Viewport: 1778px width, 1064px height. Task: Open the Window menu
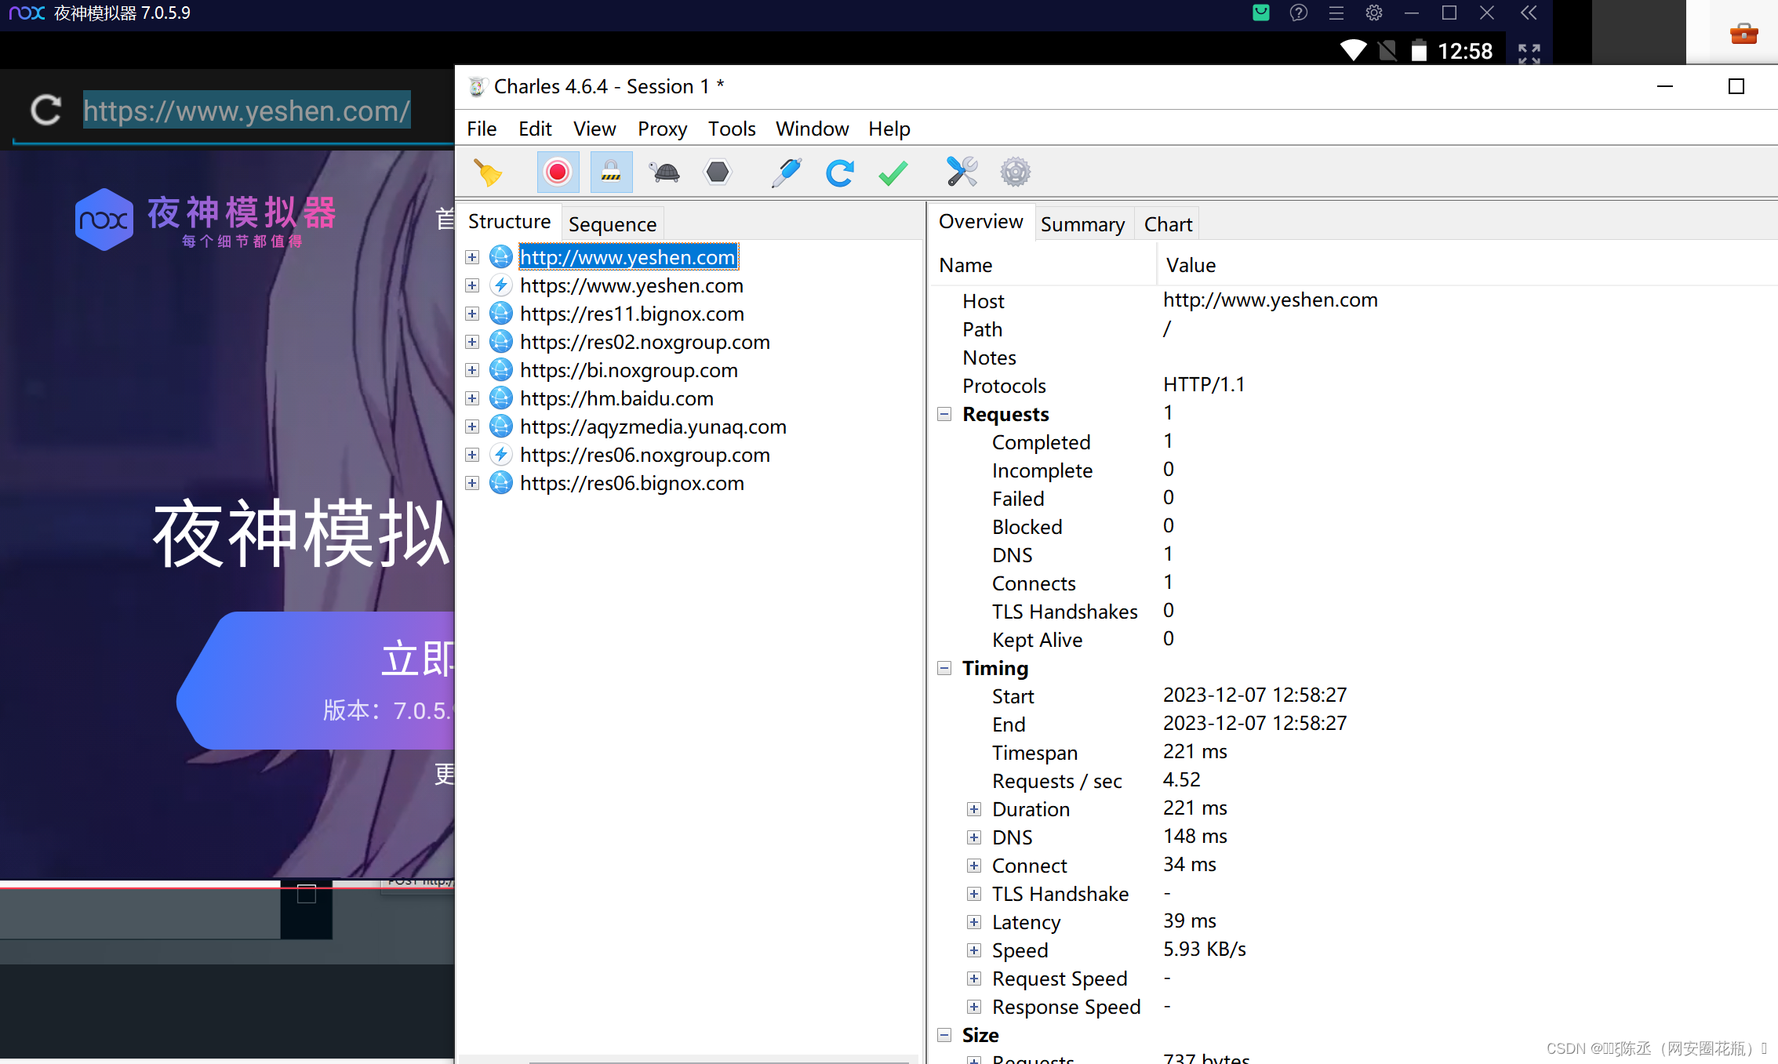point(812,129)
